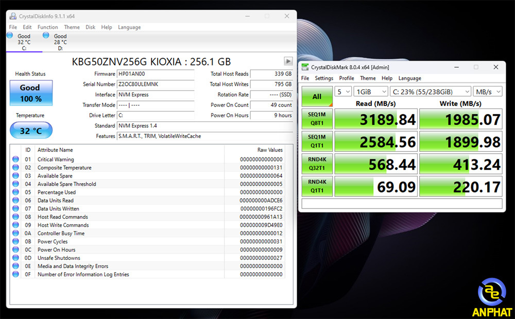Click status orb for Percentage Used row
The width and height of the screenshot is (515, 319).
tap(15, 192)
